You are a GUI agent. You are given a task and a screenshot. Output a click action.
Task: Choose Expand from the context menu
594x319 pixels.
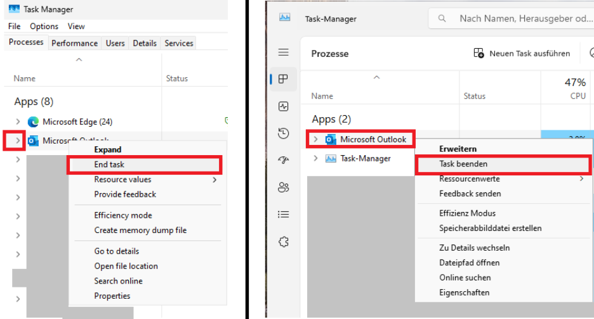pyautogui.click(x=108, y=149)
